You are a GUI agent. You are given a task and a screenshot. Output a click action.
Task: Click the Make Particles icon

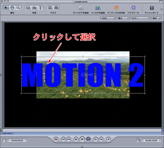116,8
